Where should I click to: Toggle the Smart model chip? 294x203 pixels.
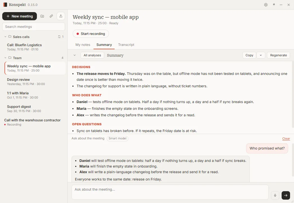click(x=117, y=139)
